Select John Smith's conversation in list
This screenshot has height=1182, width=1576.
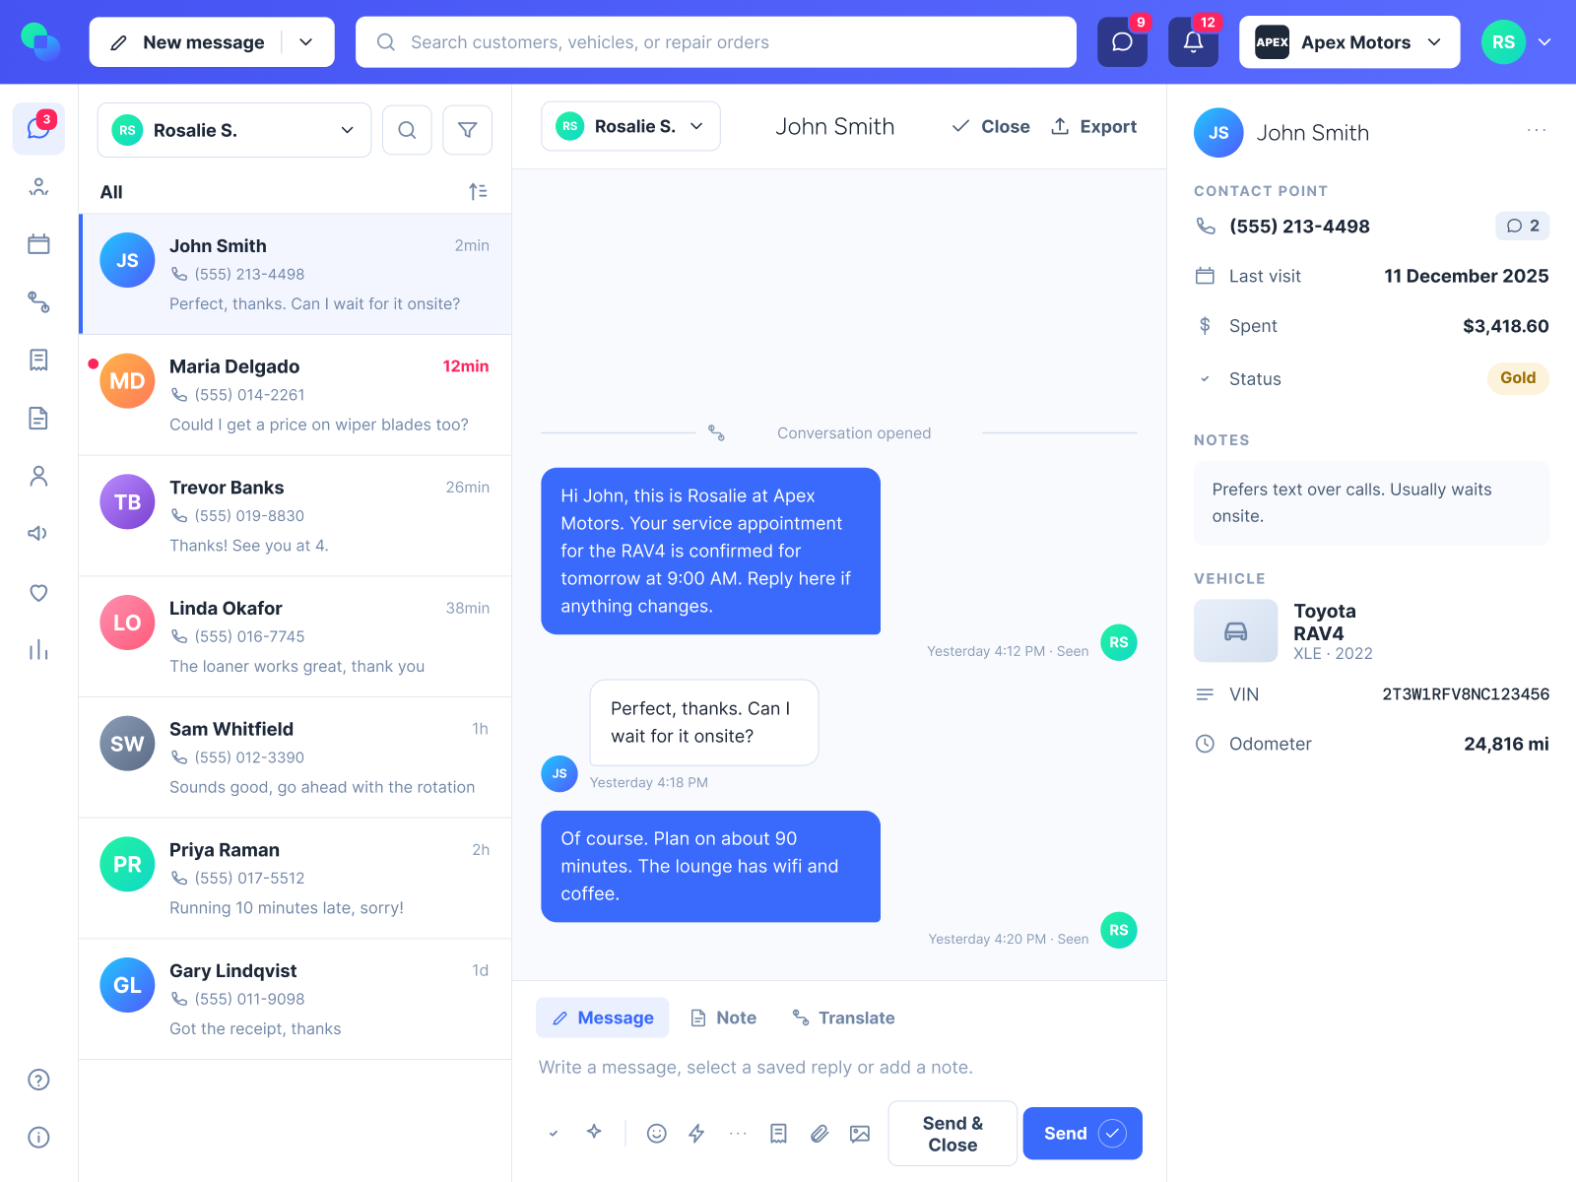pyautogui.click(x=295, y=274)
